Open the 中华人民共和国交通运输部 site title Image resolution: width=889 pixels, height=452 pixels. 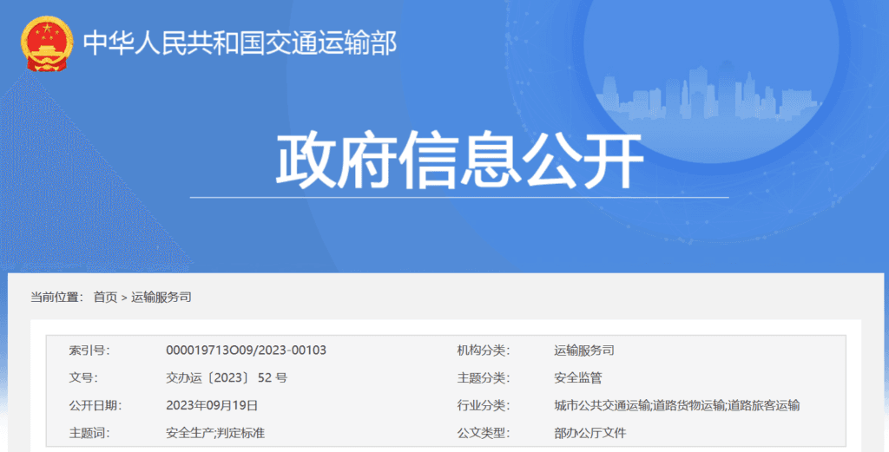[240, 43]
